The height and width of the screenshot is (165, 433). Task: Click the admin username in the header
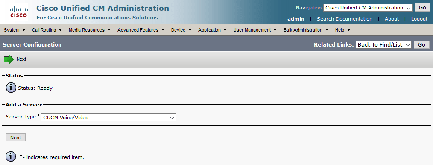pyautogui.click(x=296, y=19)
